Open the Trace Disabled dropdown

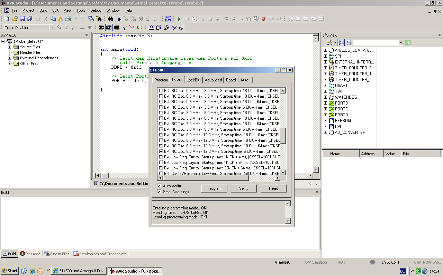coord(52,28)
